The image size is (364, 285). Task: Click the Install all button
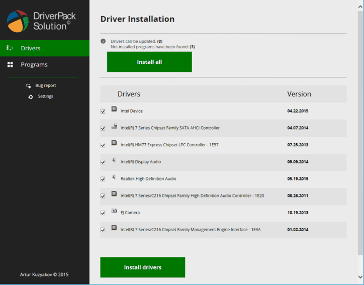pyautogui.click(x=149, y=62)
